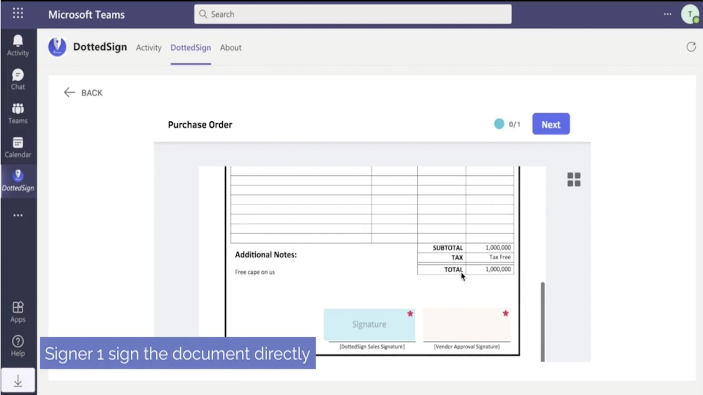Open Activity in the Teams sidebar

coord(18,45)
